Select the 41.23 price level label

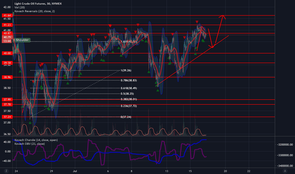(7, 25)
